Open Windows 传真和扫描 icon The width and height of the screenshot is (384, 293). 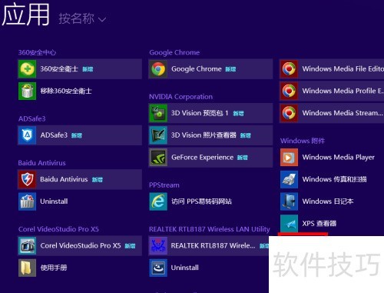click(x=289, y=179)
